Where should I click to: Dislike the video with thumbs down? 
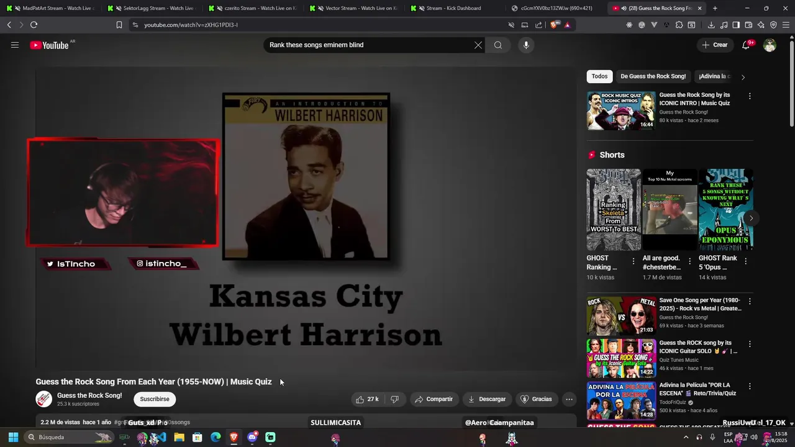[394, 399]
